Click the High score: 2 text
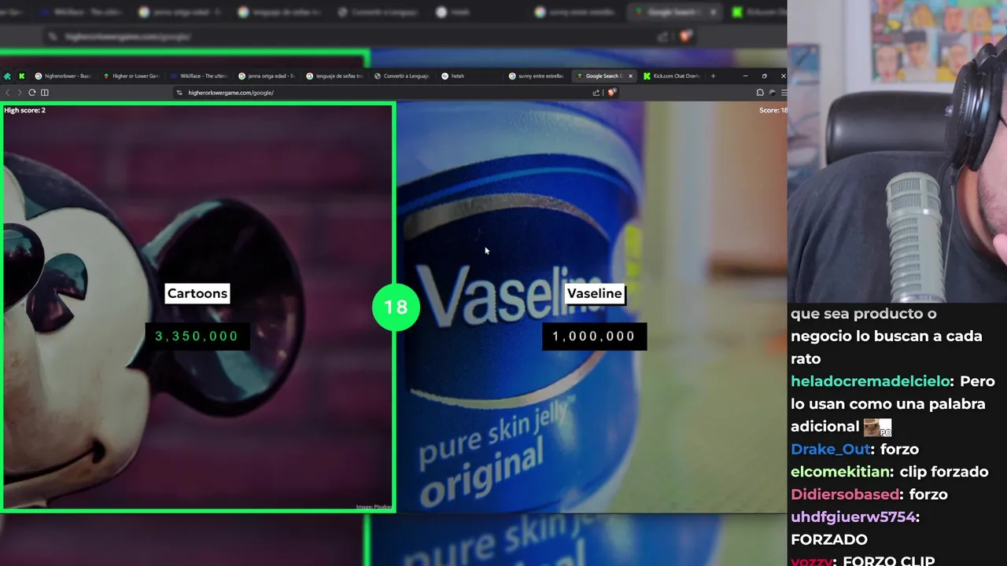 click(24, 111)
